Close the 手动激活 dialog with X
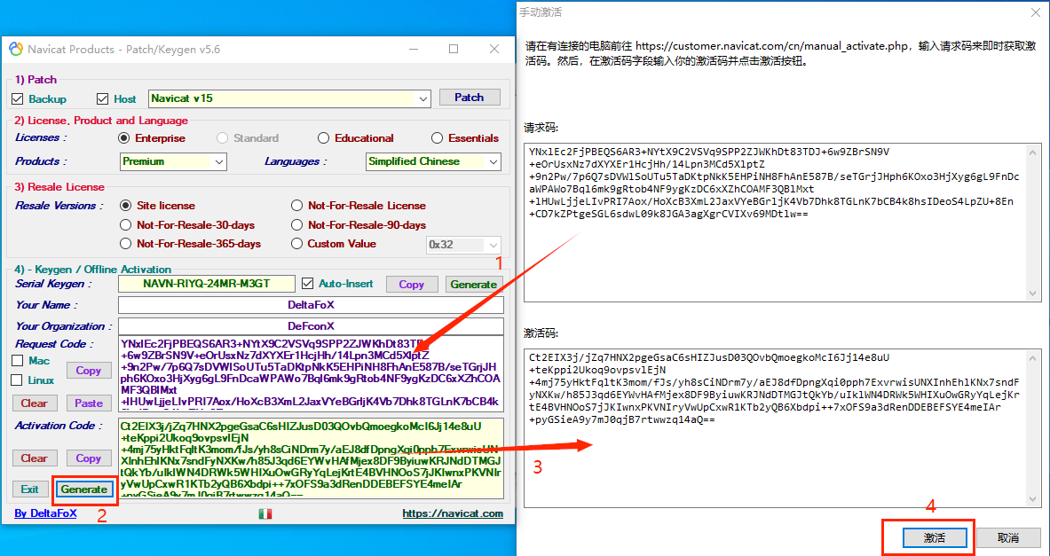 coord(1035,12)
